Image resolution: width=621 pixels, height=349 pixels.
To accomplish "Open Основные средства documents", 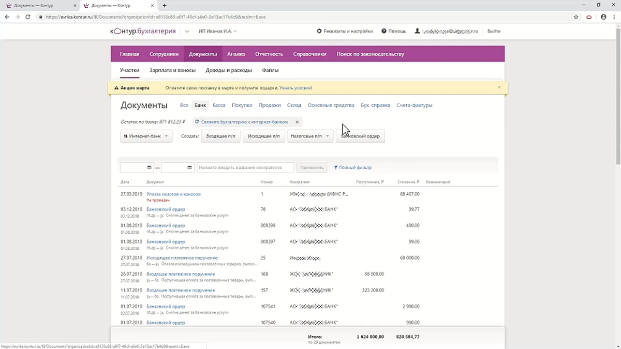I will point(331,105).
